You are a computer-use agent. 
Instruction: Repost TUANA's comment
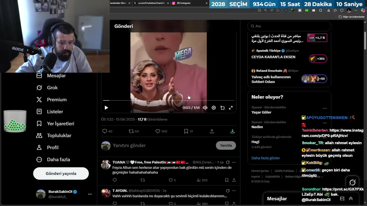pyautogui.click(x=142, y=180)
